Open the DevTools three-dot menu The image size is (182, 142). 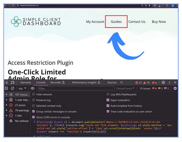coord(169,82)
